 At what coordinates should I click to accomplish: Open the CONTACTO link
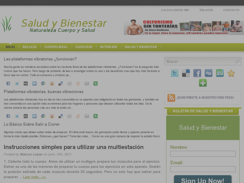click(x=231, y=10)
